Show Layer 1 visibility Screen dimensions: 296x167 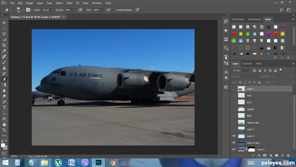click(234, 89)
